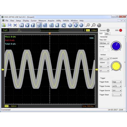Switch to the DSO tab
The height and width of the screenshot is (127, 127).
(101, 33)
